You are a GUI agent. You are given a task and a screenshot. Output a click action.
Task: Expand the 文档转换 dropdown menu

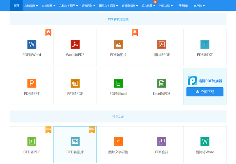(x=31, y=6)
